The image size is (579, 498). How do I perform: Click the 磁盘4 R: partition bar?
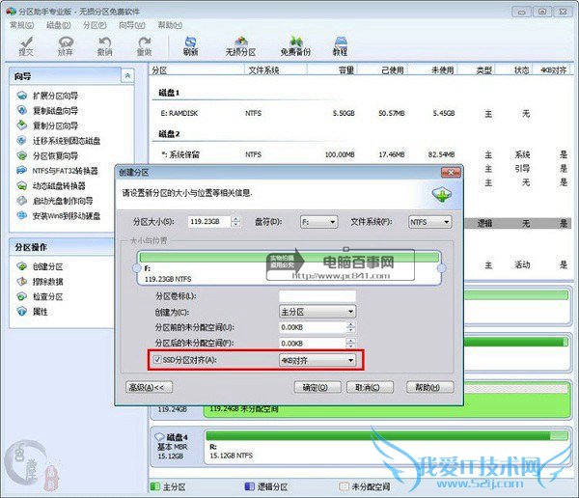point(387,446)
